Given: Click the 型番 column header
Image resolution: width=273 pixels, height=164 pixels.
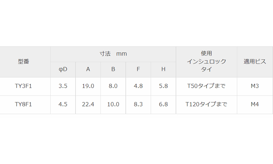Looking at the screenshot, I should pos(24,62).
